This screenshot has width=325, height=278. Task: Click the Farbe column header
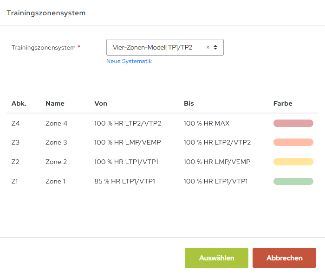(x=283, y=103)
